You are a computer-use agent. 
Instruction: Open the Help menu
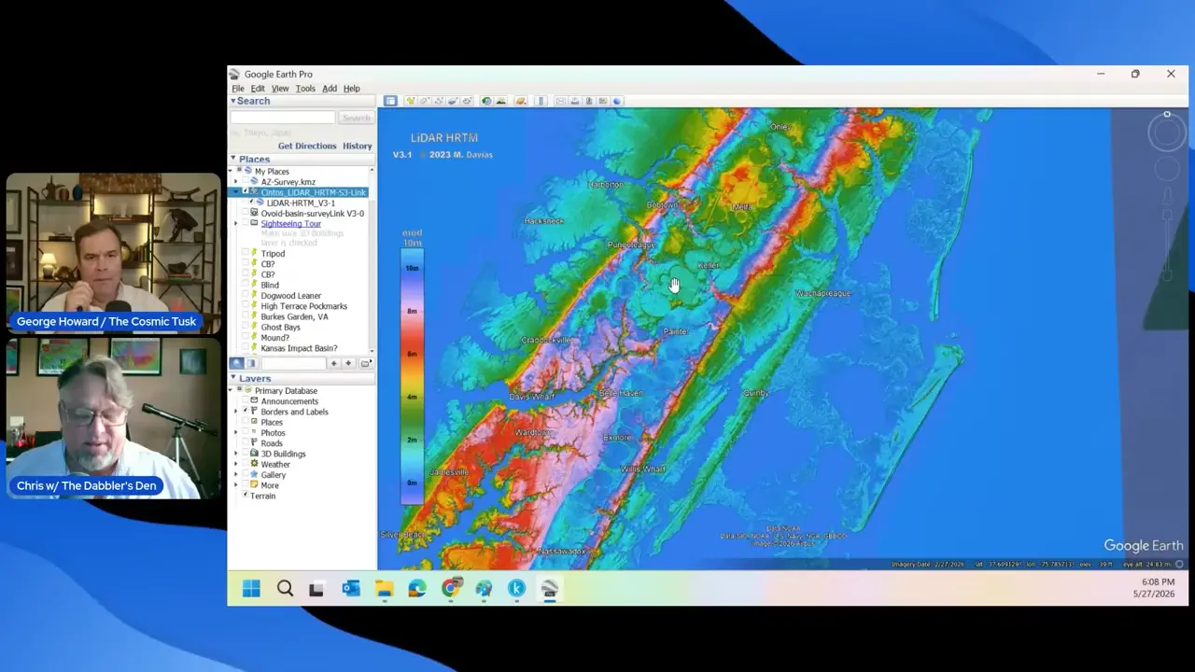351,89
